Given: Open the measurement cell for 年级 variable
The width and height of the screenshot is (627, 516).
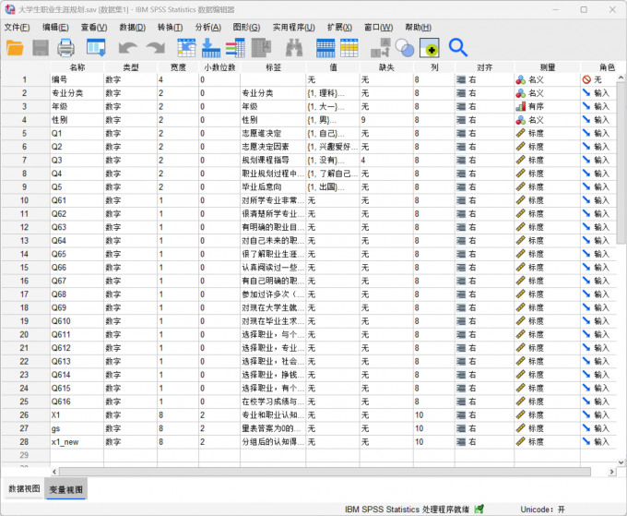Looking at the screenshot, I should (x=546, y=106).
